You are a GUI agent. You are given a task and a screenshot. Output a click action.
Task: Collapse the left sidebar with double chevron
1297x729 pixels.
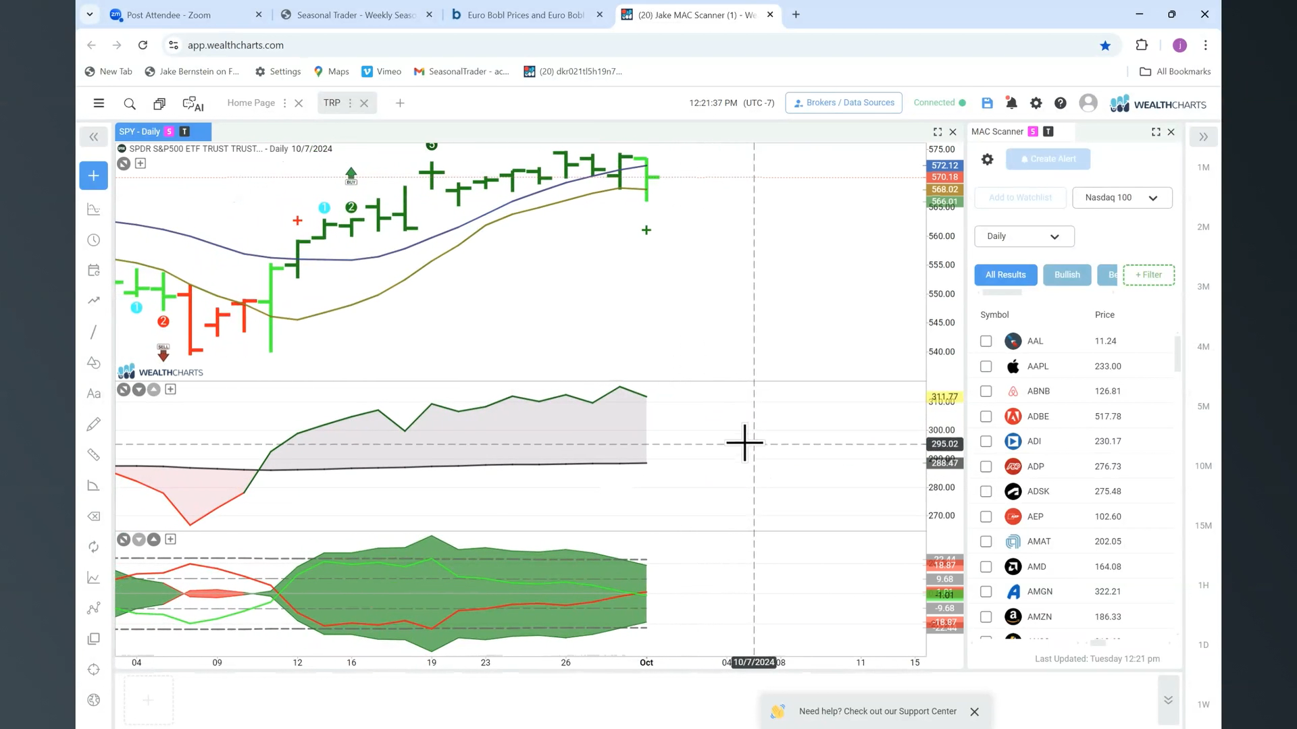pos(94,137)
